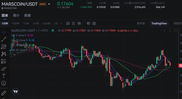Click the TradingView logo badge
The height and width of the screenshot is (99, 182).
point(16,92)
